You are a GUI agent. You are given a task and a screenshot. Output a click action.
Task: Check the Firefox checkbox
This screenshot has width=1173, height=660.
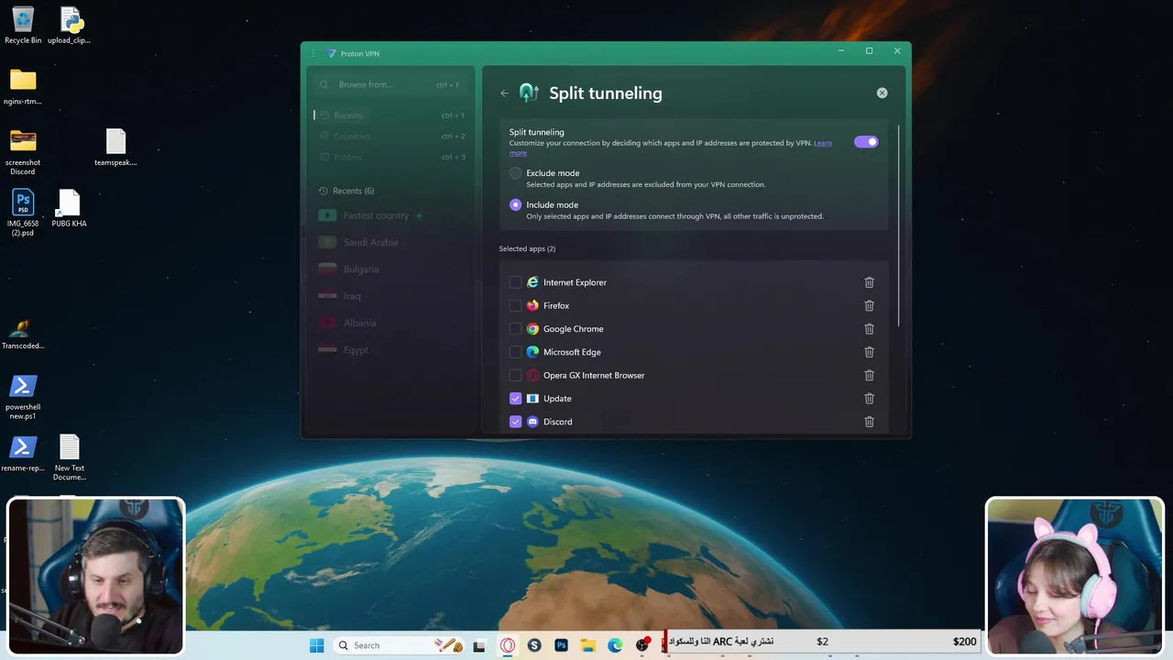point(515,305)
